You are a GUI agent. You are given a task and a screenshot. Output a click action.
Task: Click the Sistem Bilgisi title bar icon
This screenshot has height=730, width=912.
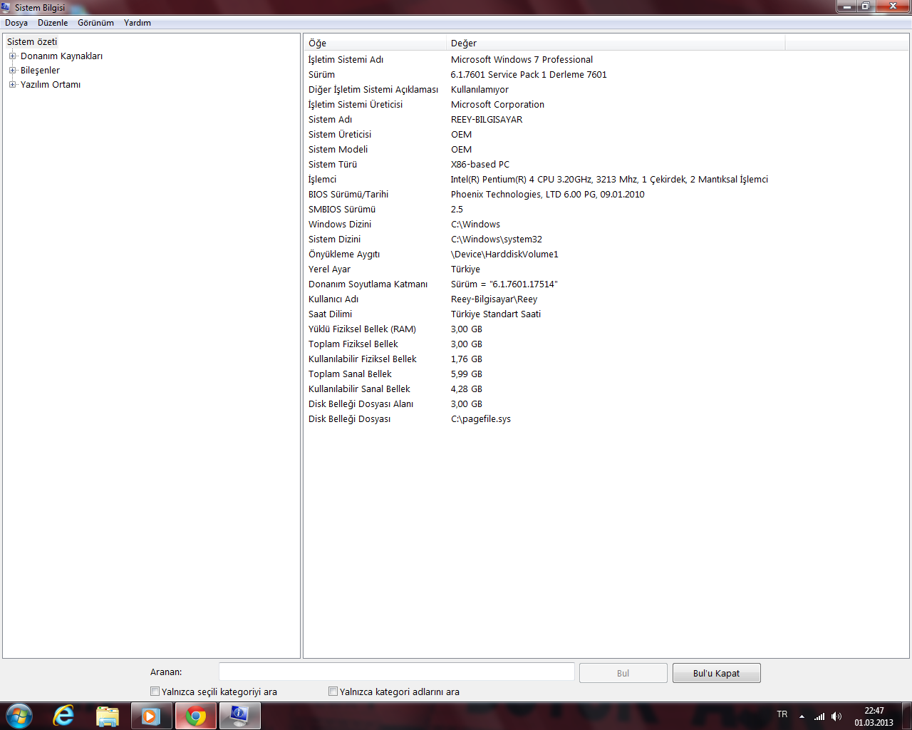pyautogui.click(x=6, y=7)
